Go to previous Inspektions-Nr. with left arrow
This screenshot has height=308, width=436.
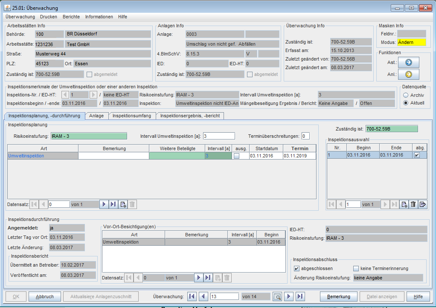[x=65, y=95]
